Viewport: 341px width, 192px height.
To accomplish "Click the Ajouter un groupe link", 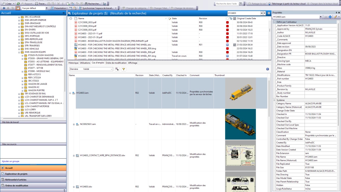I will point(11,161).
